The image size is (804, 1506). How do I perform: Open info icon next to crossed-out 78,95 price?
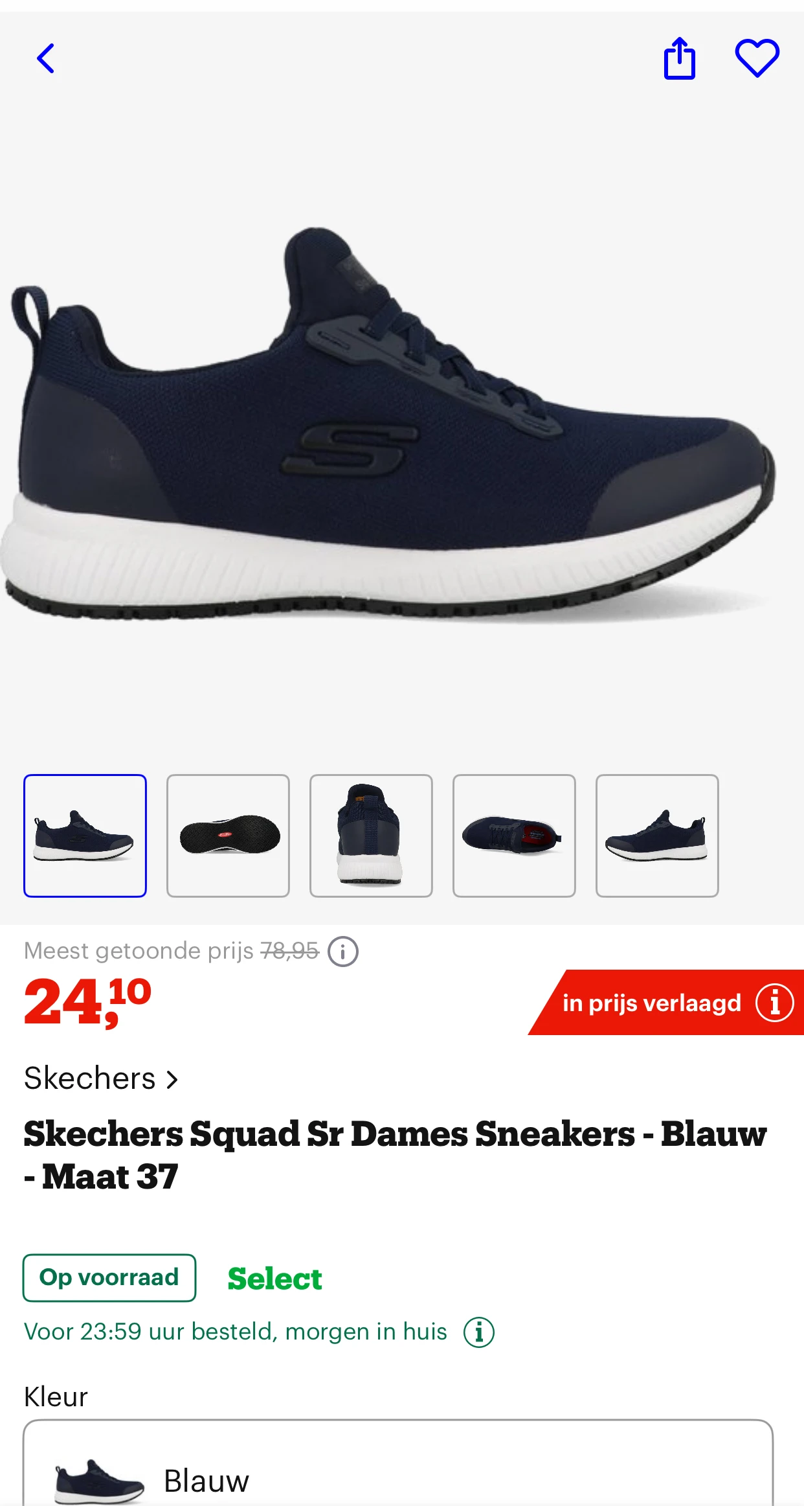[343, 952]
